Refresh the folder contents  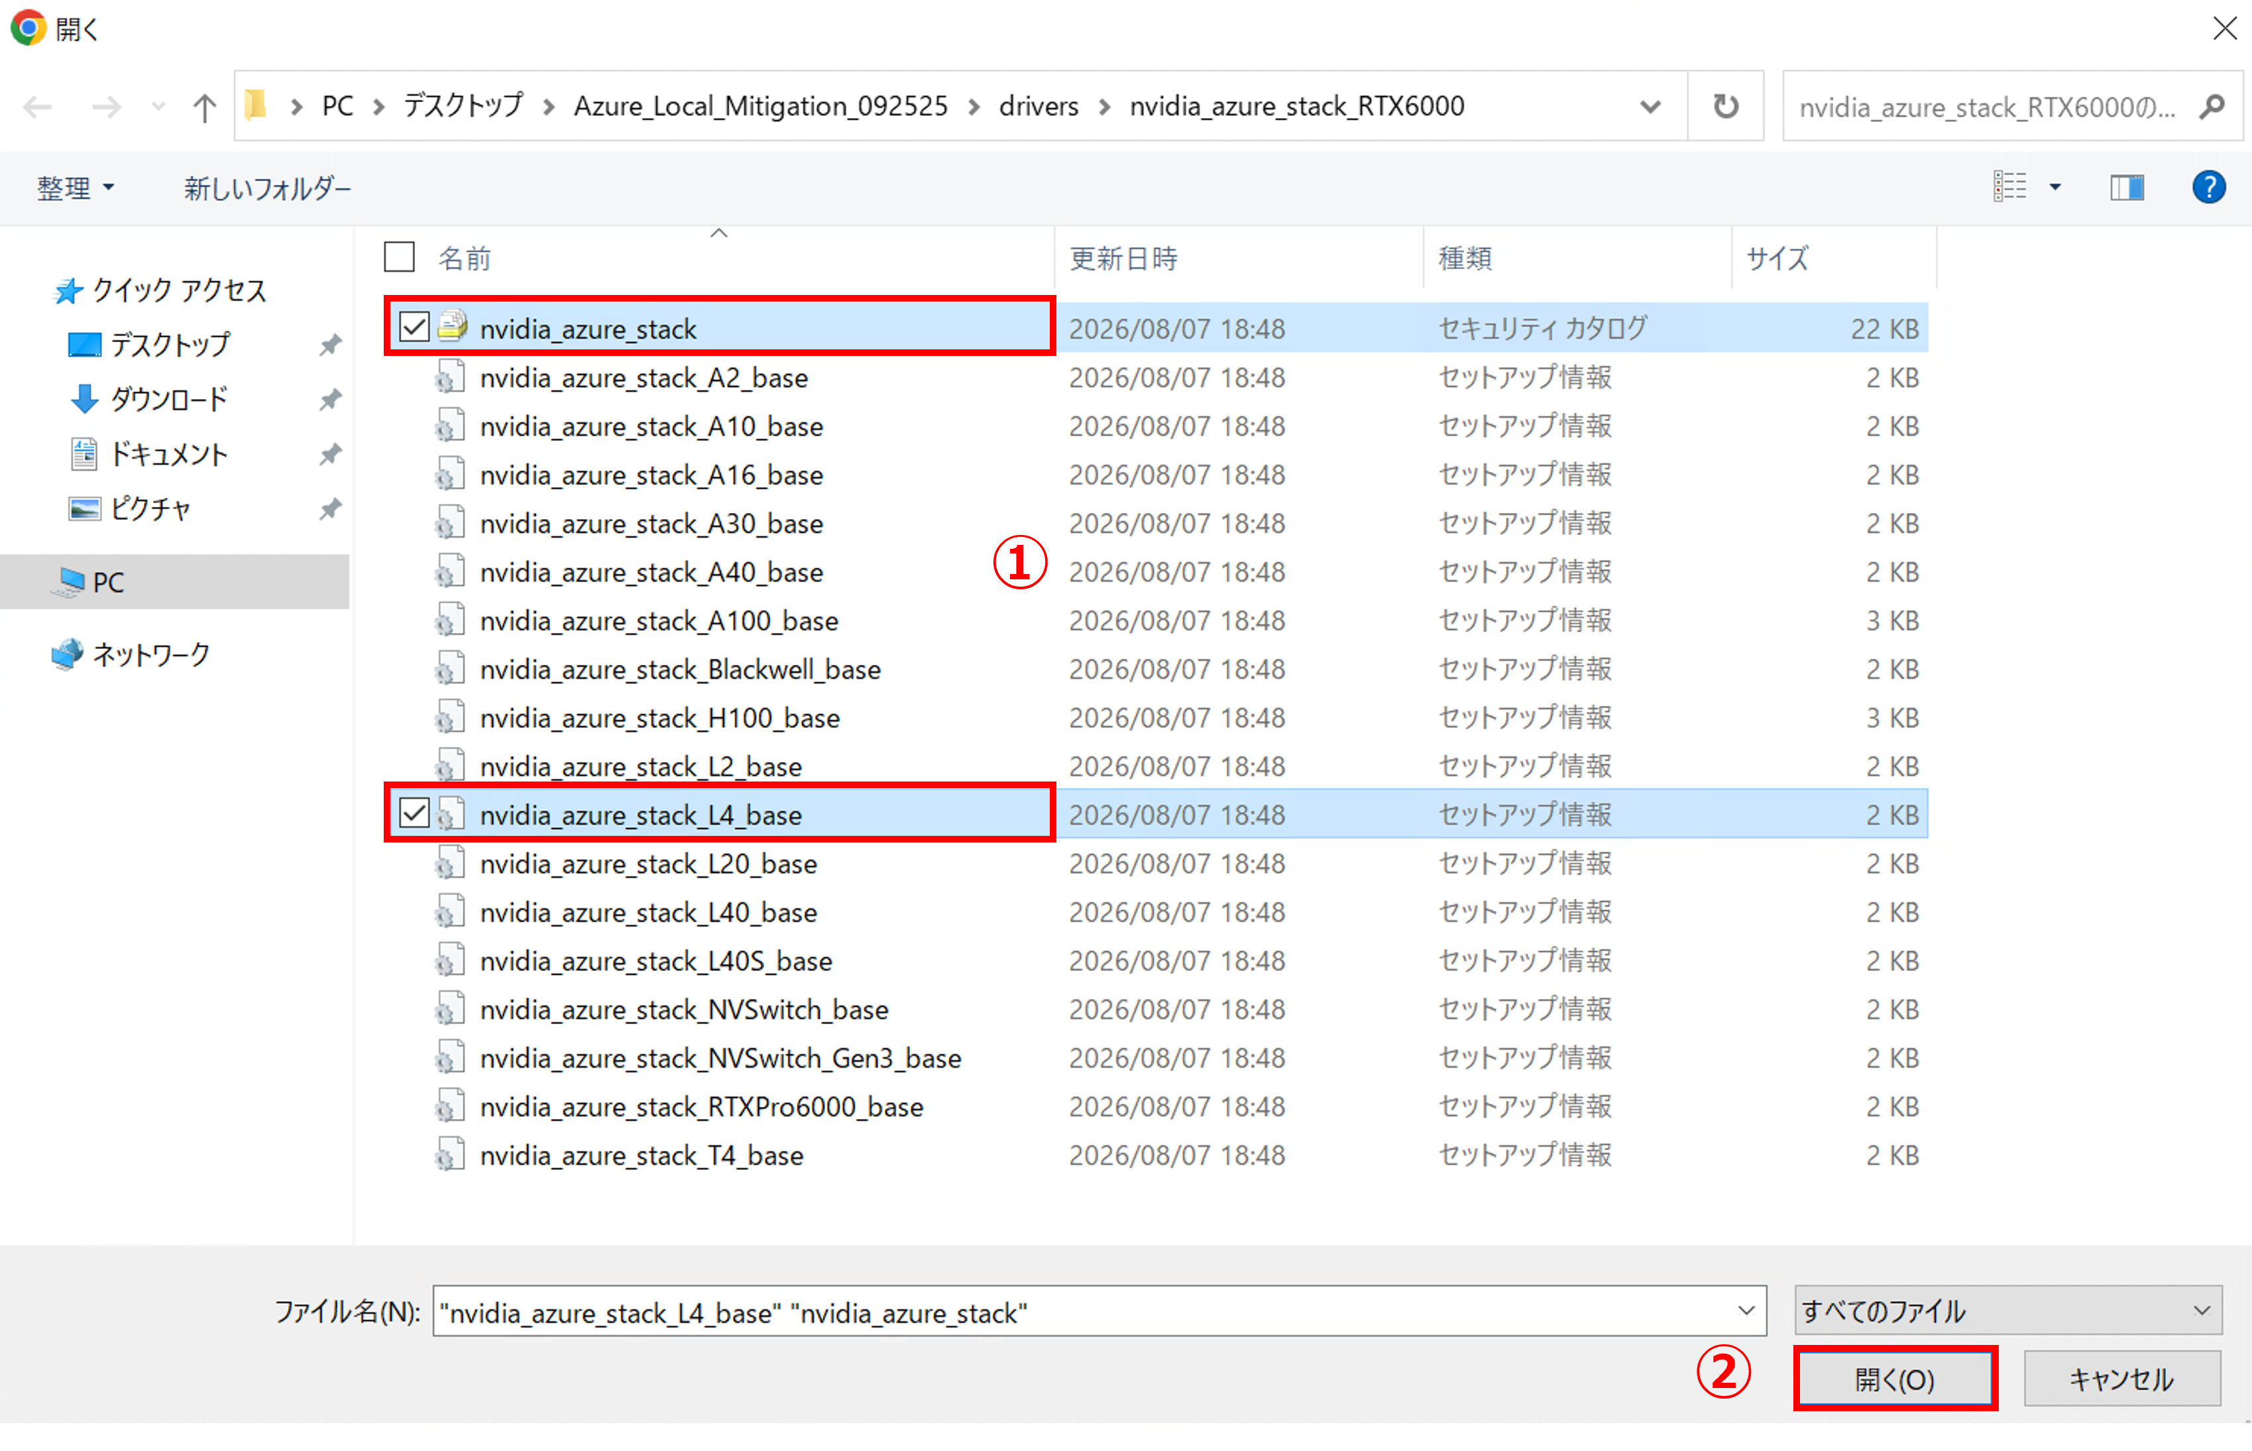pos(1724,105)
